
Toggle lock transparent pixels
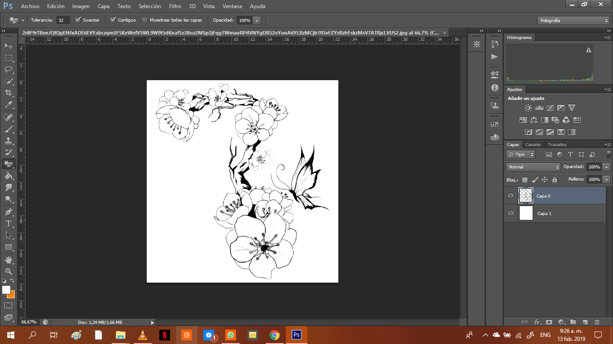pos(525,180)
